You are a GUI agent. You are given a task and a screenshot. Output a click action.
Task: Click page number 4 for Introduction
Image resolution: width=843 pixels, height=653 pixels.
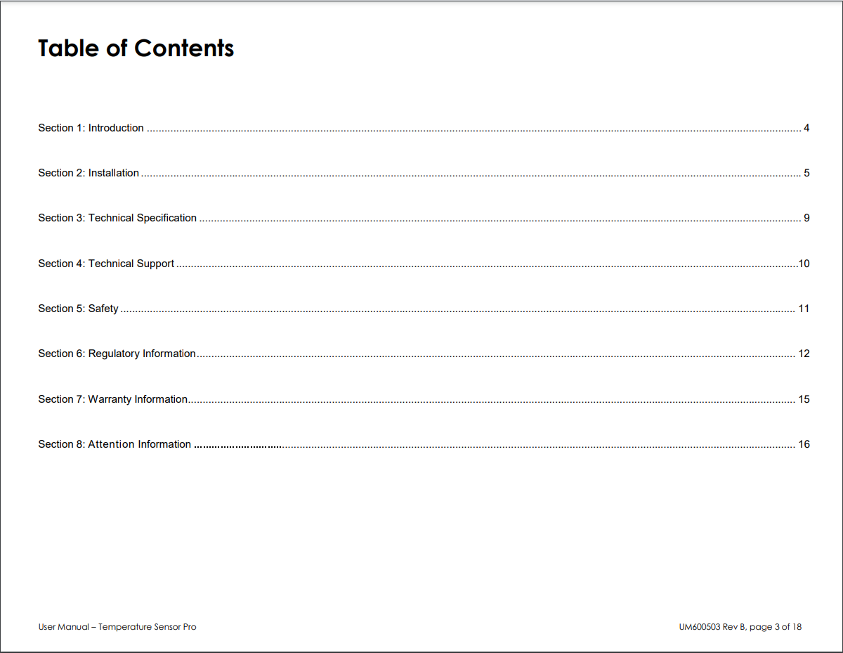806,128
